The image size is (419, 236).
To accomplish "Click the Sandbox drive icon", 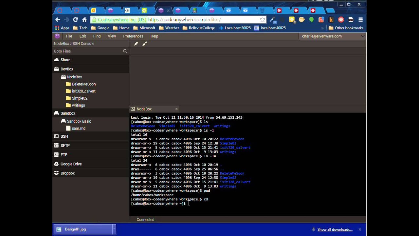I will click(x=56, y=113).
